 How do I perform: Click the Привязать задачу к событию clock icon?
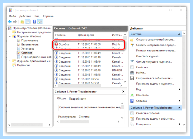[x=132, y=119]
